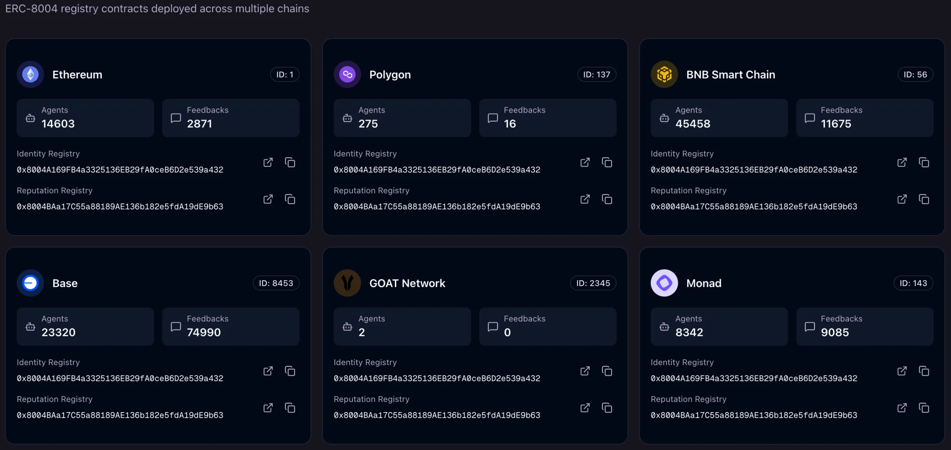The height and width of the screenshot is (450, 951).
Task: Copy Polygon's Reputation Registry address
Action: pyautogui.click(x=607, y=199)
